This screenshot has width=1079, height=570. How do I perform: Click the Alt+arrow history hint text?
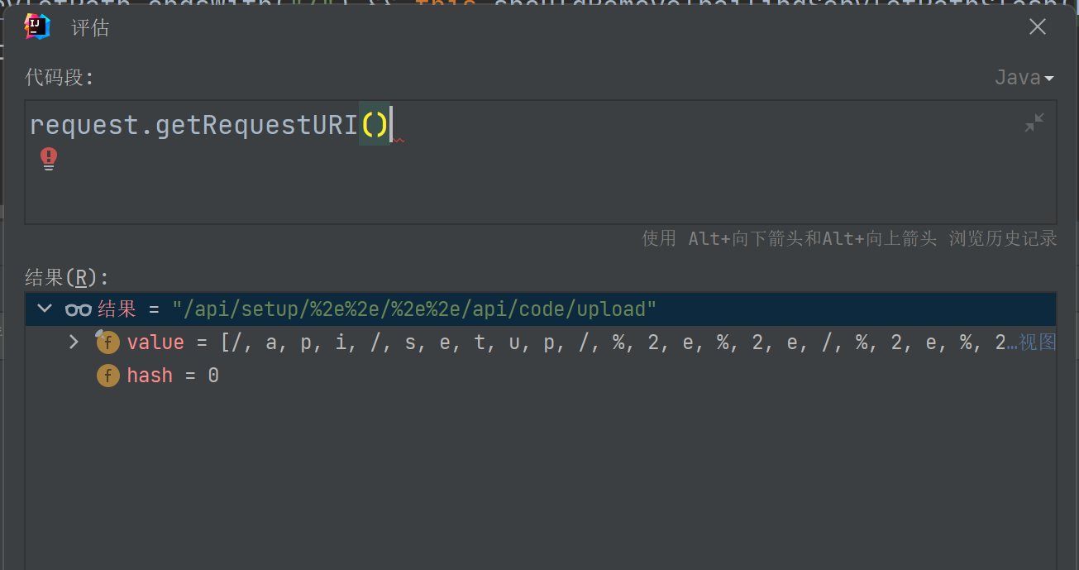[848, 239]
